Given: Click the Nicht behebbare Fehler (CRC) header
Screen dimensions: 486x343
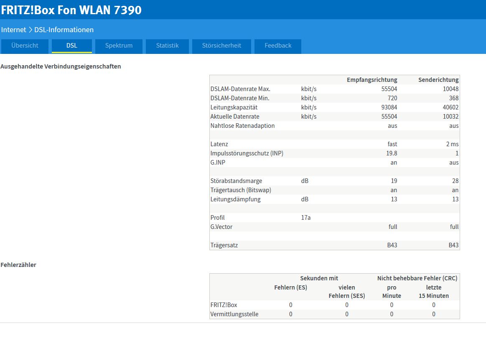Looking at the screenshot, I should coord(417,278).
